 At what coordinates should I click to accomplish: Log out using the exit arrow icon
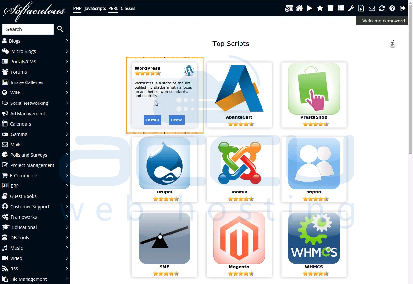[x=403, y=8]
